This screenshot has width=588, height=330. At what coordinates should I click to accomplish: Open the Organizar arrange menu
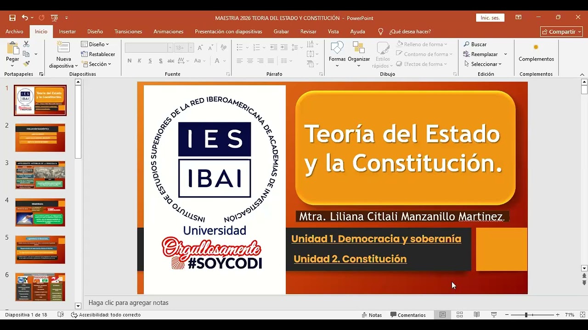point(359,55)
